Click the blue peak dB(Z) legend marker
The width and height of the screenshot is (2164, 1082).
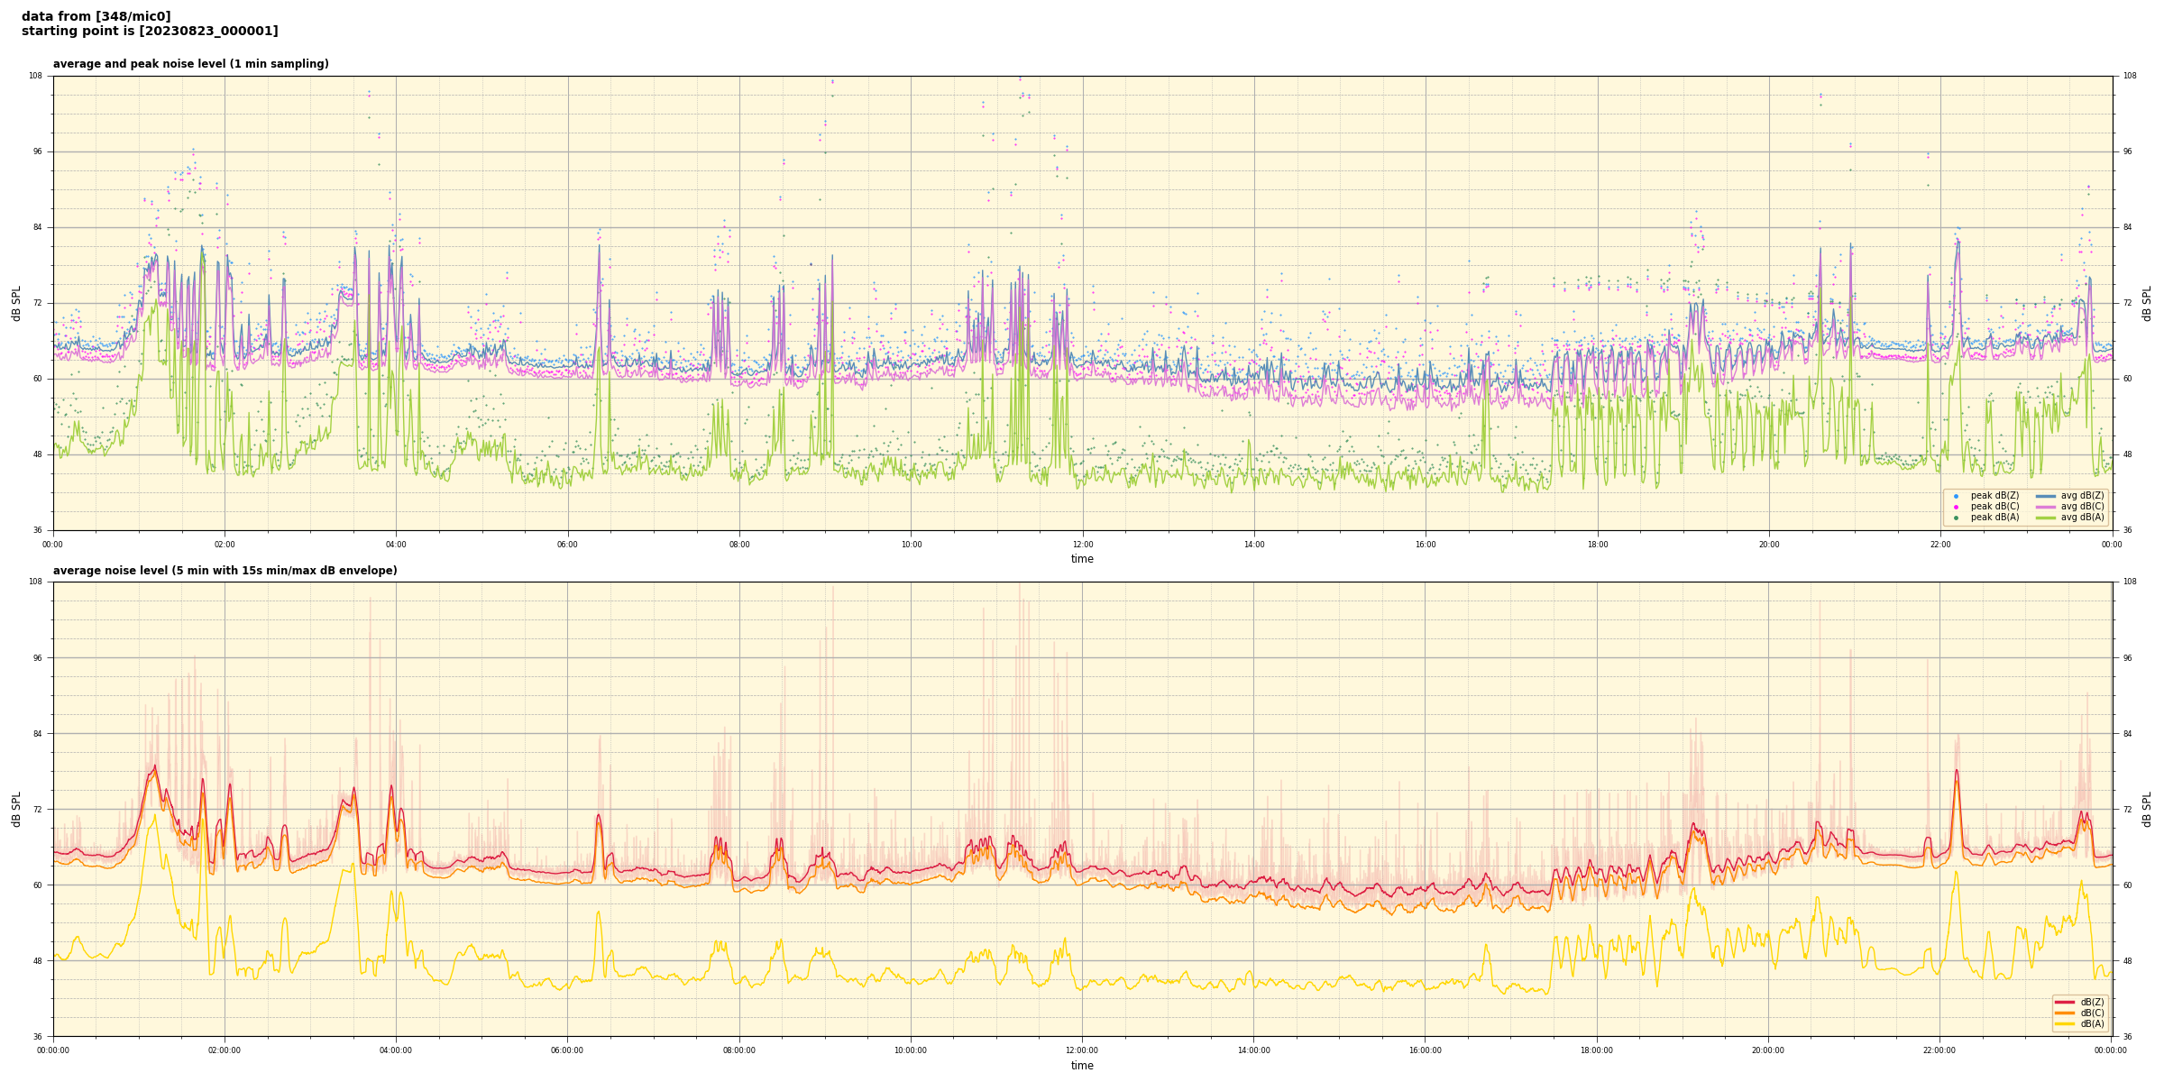pos(1956,496)
